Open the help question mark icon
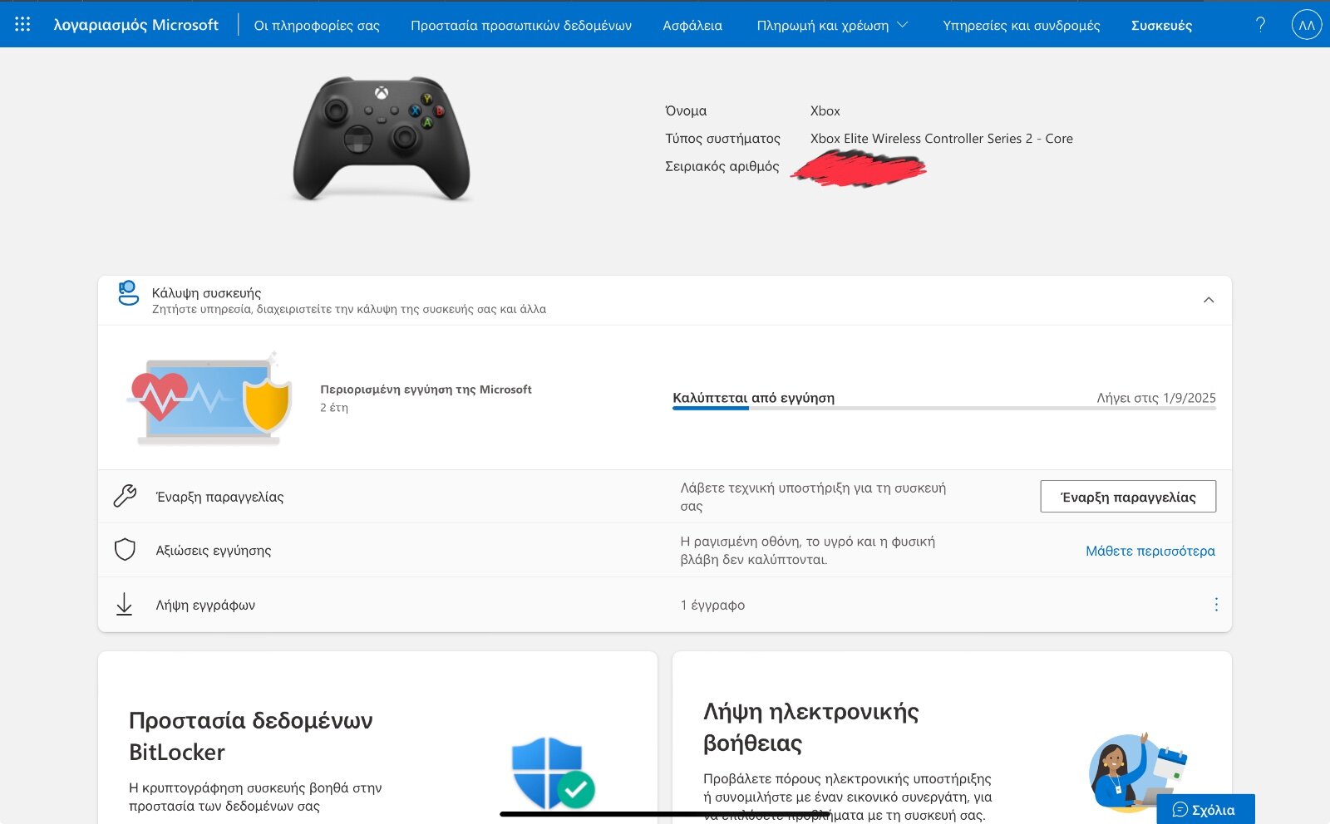The height and width of the screenshot is (824, 1330). (x=1260, y=24)
